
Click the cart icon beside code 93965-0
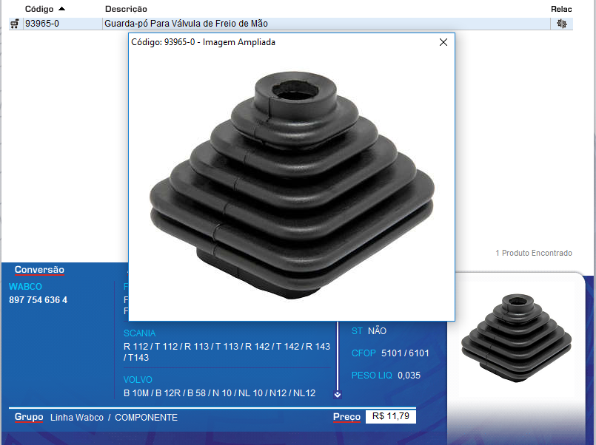(x=14, y=24)
